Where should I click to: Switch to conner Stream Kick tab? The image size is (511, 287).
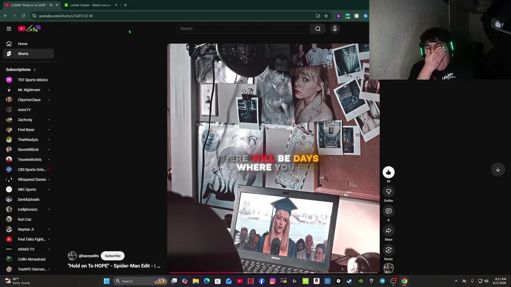click(90, 5)
